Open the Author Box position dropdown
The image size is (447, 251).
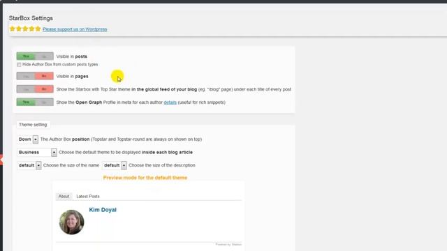(28, 139)
